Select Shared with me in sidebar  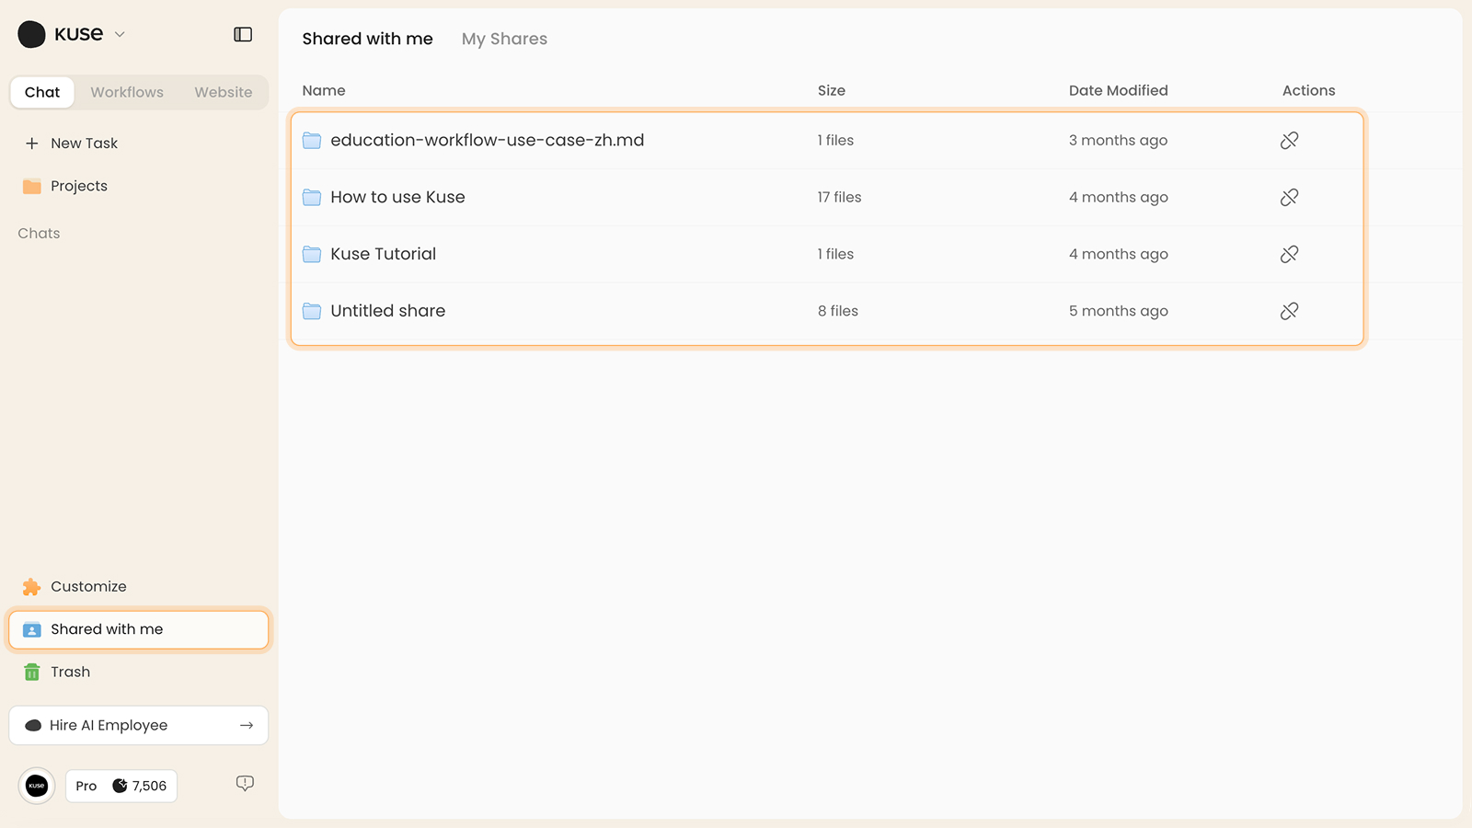pyautogui.click(x=139, y=630)
